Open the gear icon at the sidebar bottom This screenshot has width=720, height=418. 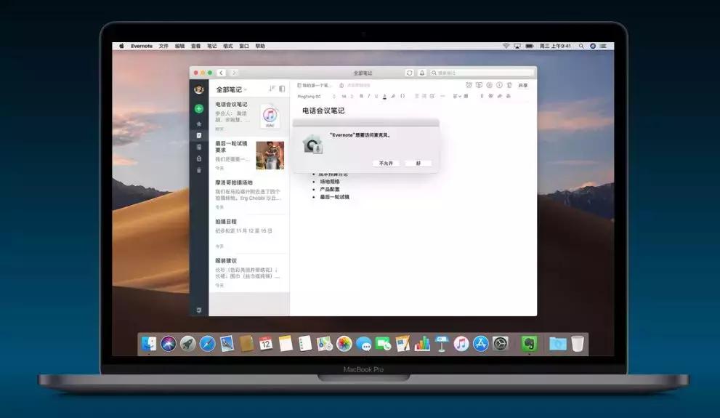click(199, 310)
